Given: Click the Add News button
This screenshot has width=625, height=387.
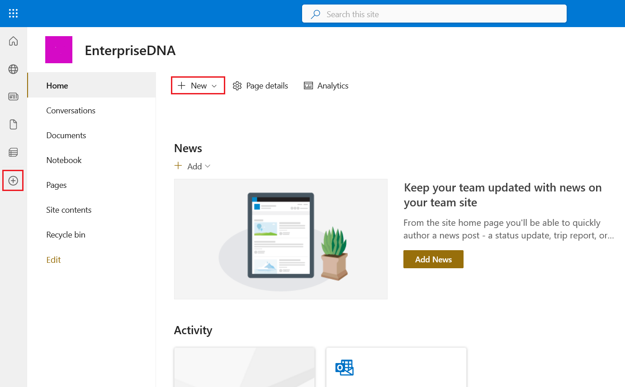Looking at the screenshot, I should point(433,259).
